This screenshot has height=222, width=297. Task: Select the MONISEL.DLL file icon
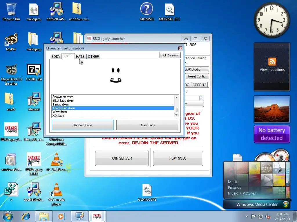click(x=169, y=12)
